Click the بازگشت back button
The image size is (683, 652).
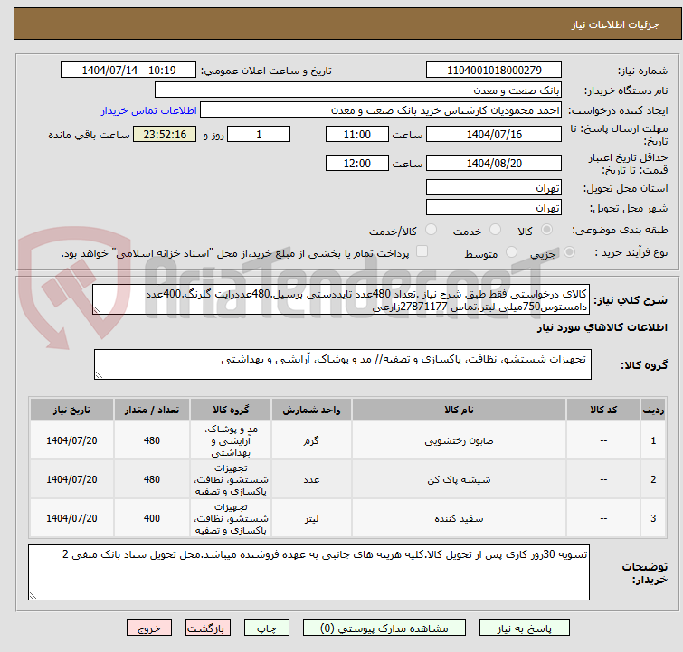pyautogui.click(x=209, y=627)
